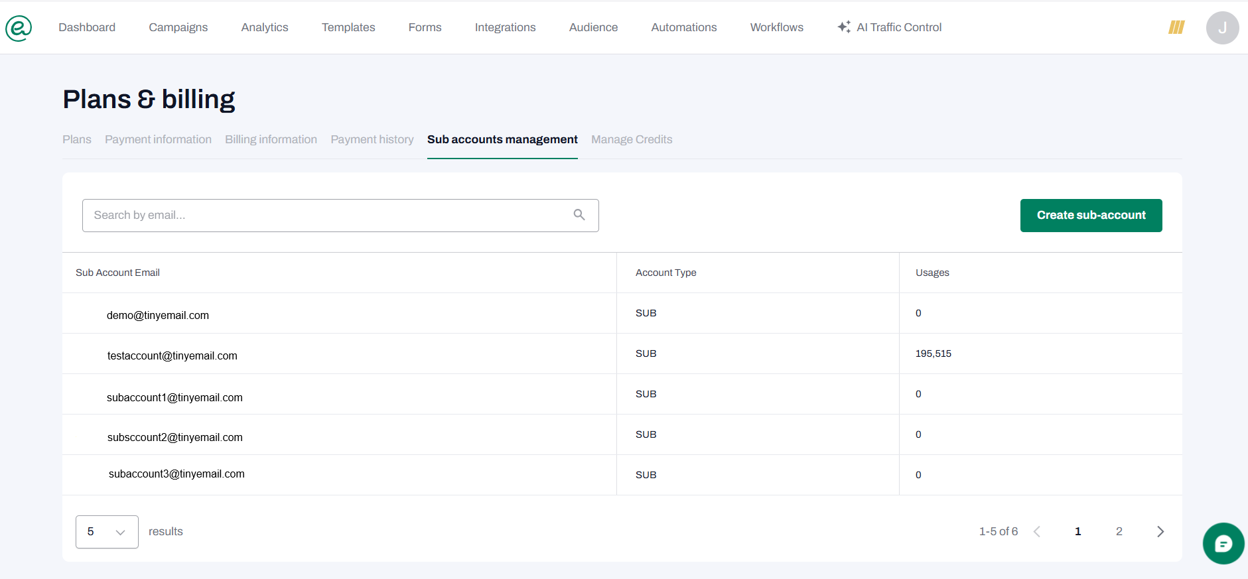
Task: Go to Audience
Action: (x=594, y=27)
